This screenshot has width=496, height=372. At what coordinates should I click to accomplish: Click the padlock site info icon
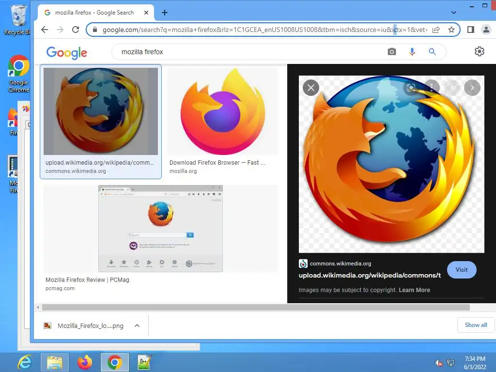click(x=94, y=30)
